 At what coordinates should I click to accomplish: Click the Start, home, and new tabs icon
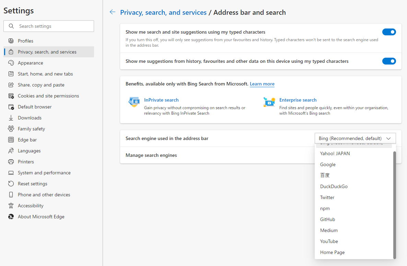[x=11, y=74]
